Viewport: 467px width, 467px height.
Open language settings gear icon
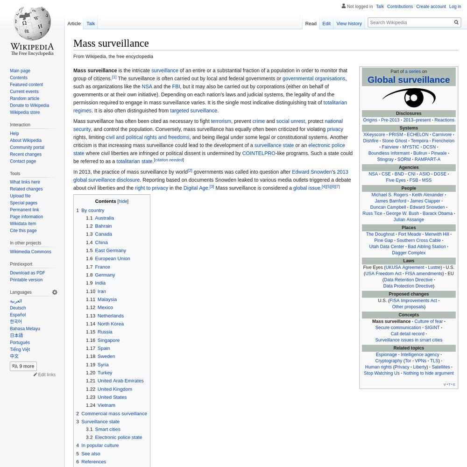click(x=55, y=292)
